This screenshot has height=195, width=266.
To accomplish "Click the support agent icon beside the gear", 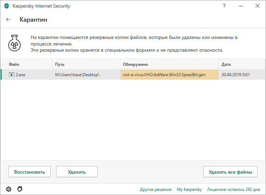I will (x=20, y=189).
